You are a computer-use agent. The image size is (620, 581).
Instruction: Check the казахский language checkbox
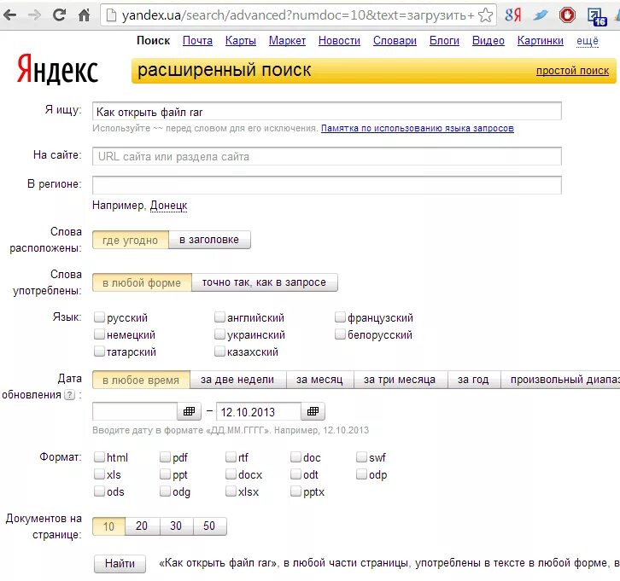(x=219, y=352)
